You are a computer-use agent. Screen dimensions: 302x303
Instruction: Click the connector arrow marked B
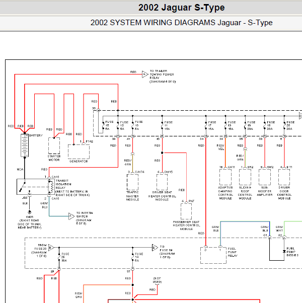pos(51,247)
